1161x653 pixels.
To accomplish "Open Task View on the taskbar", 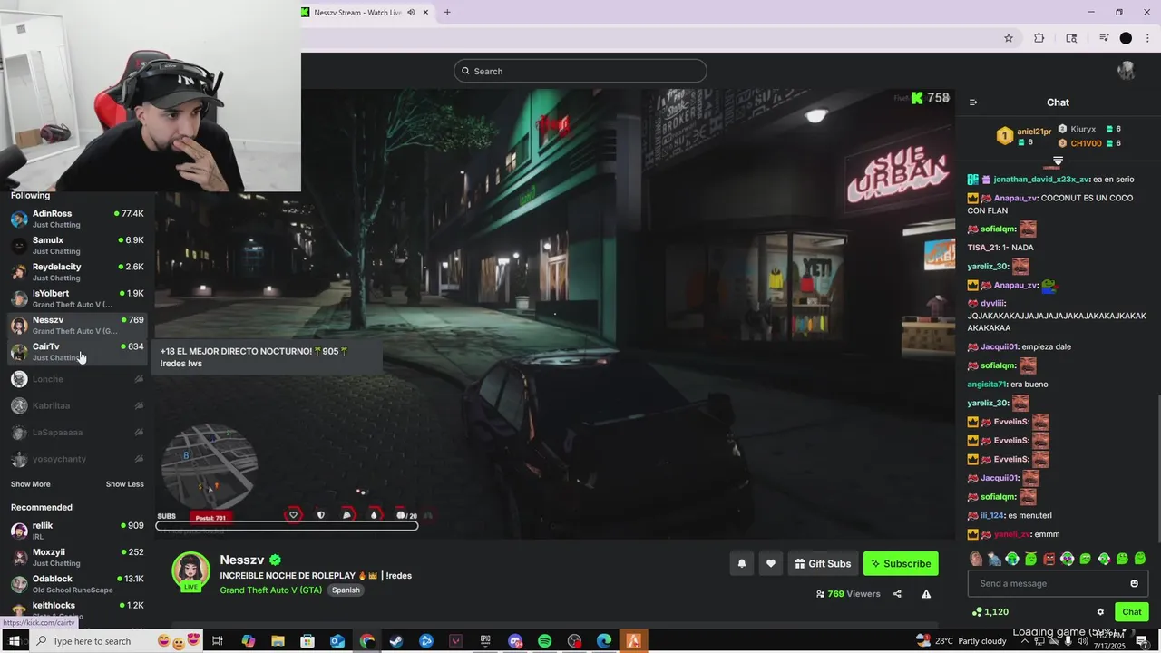I will pos(218,641).
